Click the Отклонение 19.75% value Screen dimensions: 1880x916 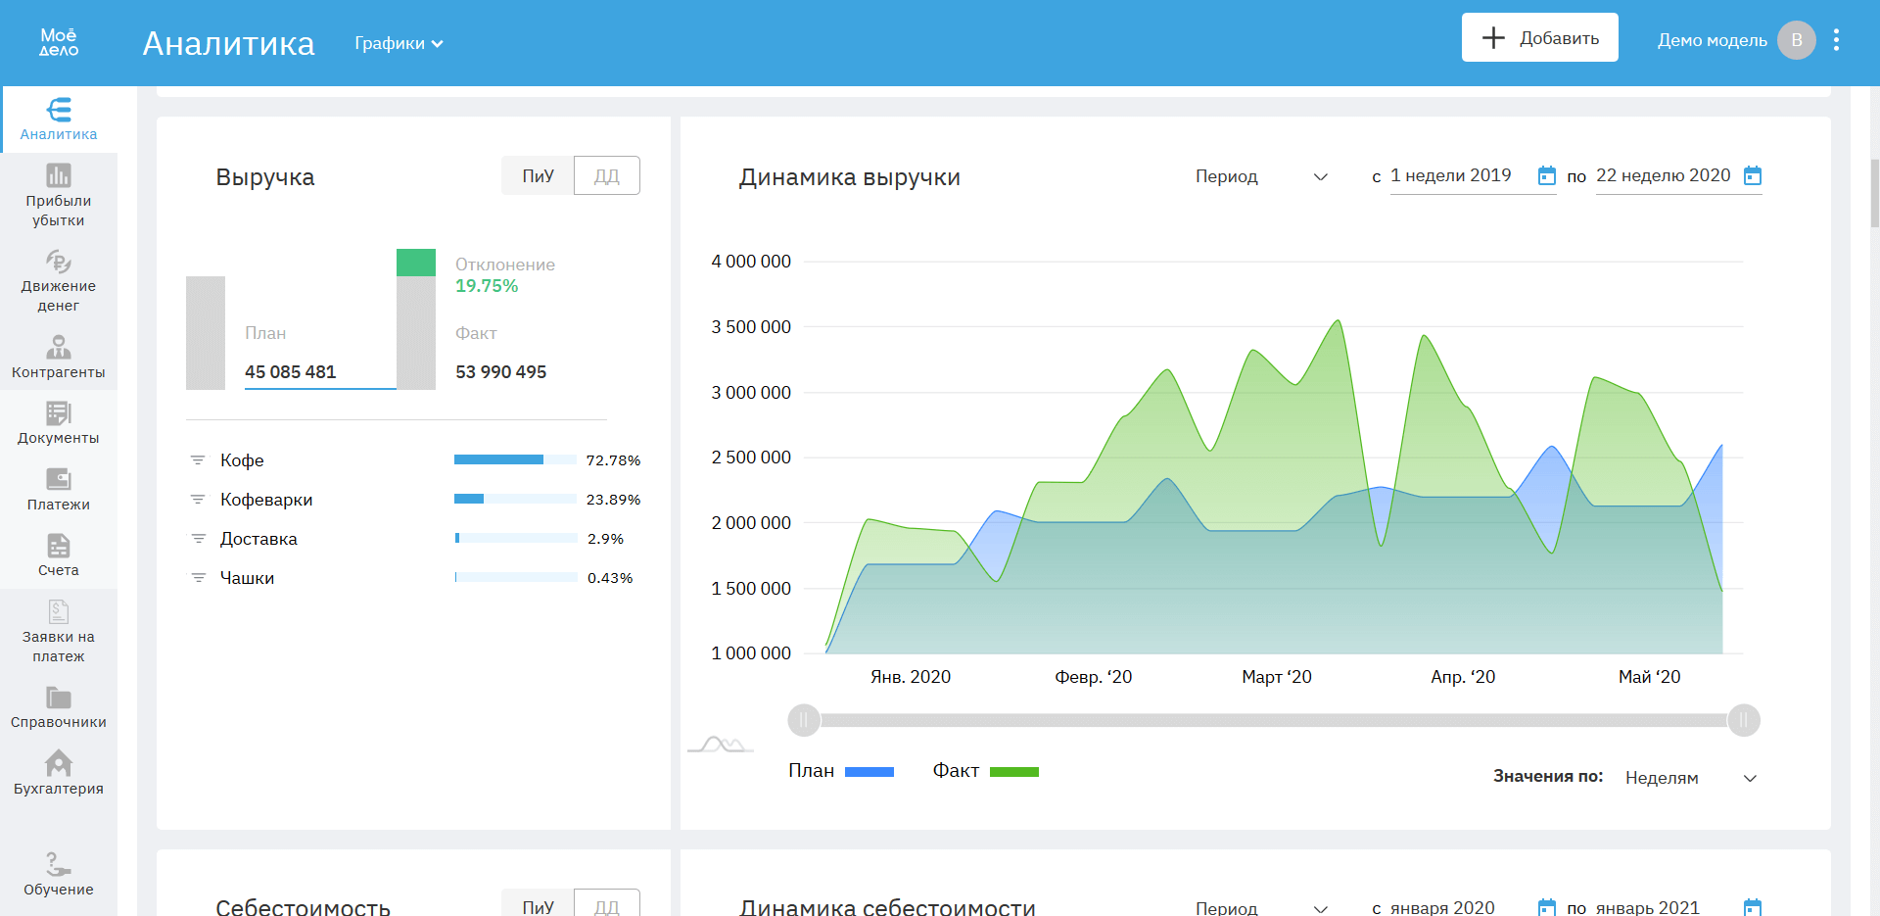[487, 286]
